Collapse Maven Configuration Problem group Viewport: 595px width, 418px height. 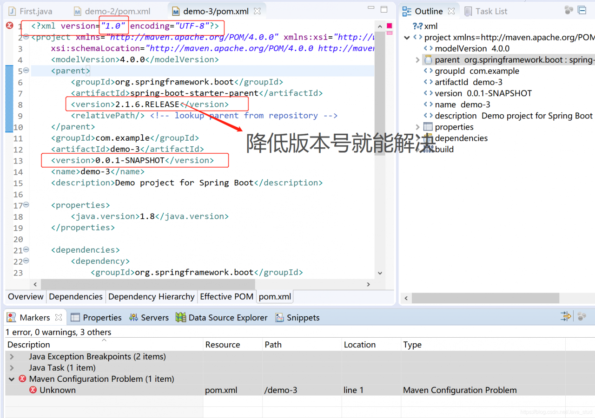tap(11, 379)
